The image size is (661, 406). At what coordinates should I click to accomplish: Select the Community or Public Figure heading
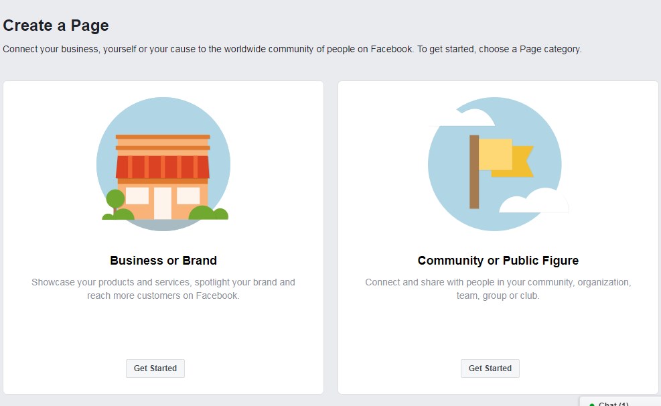(498, 261)
